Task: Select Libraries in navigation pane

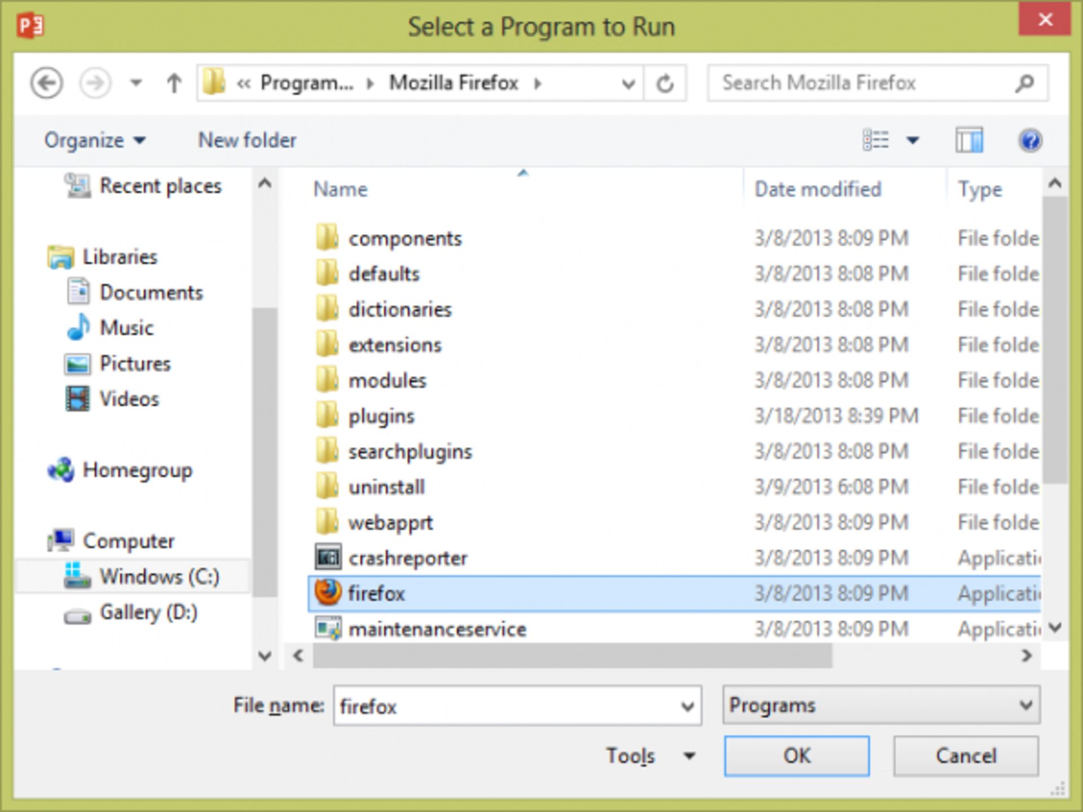Action: pyautogui.click(x=103, y=257)
